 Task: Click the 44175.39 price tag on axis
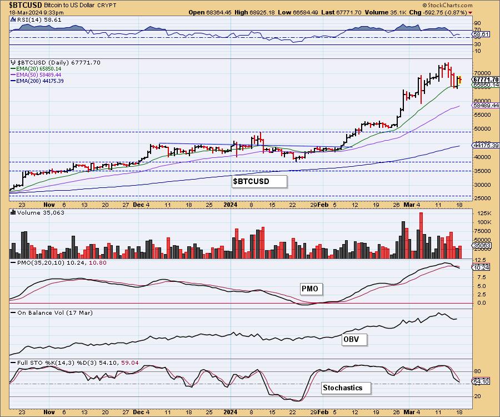coord(486,145)
